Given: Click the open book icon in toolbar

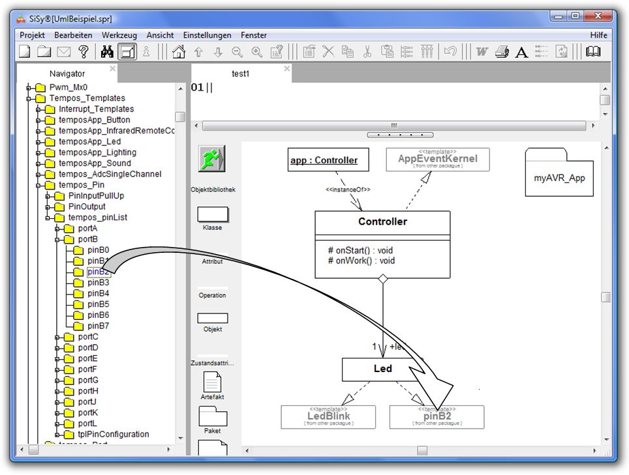Looking at the screenshot, I should (593, 52).
